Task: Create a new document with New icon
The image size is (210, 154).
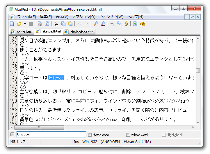Action: pyautogui.click(x=12, y=24)
